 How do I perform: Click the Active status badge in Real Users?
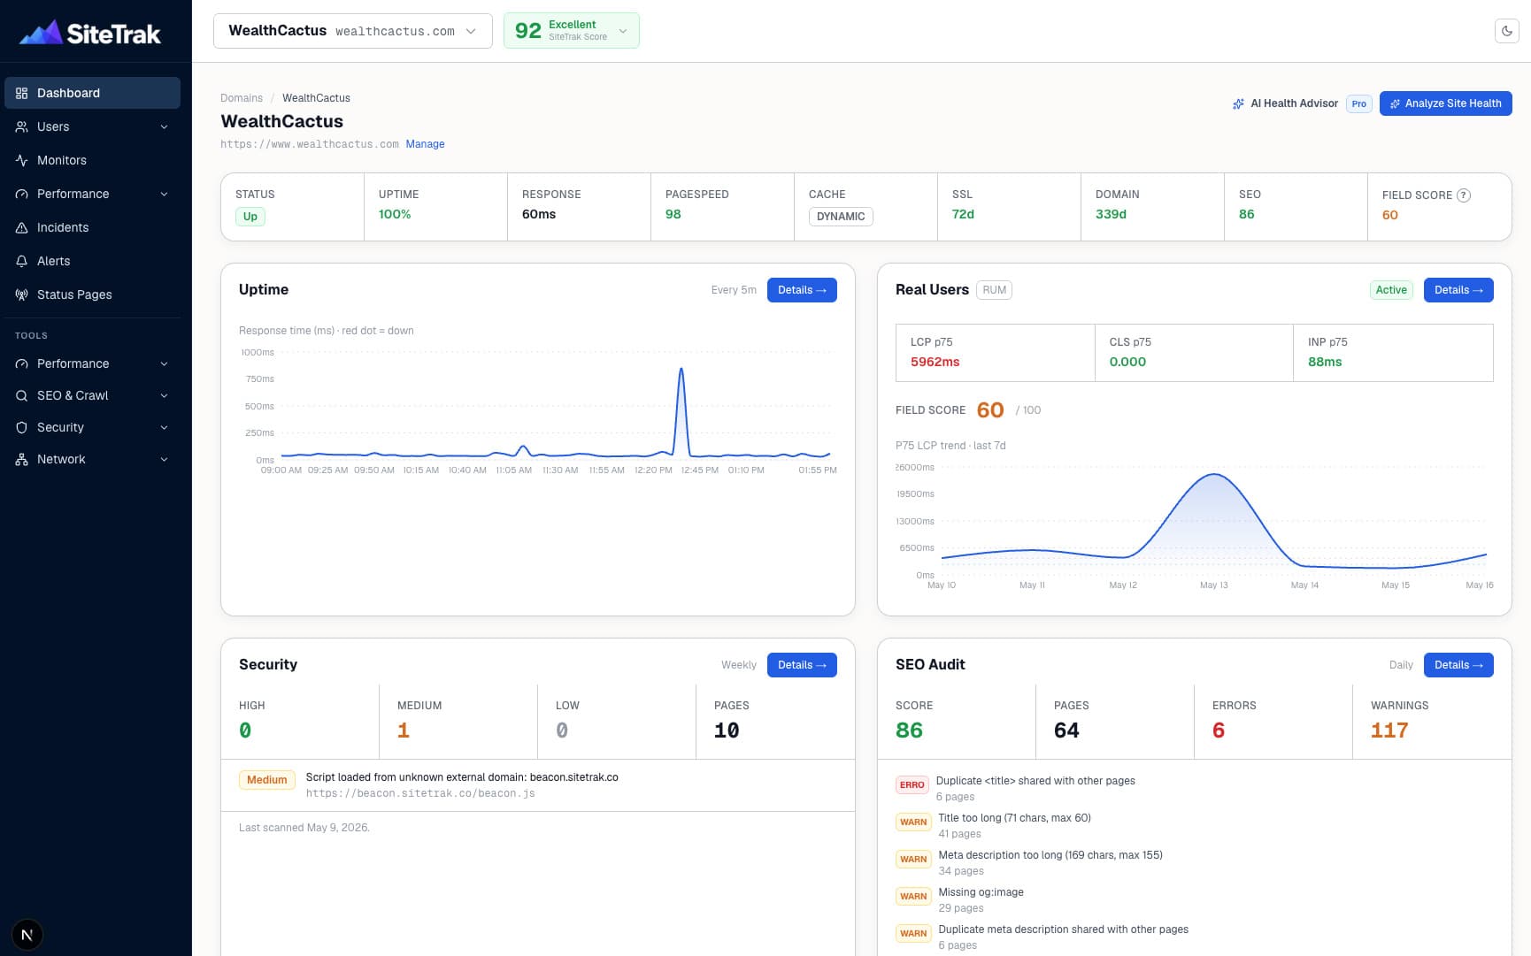click(x=1391, y=290)
